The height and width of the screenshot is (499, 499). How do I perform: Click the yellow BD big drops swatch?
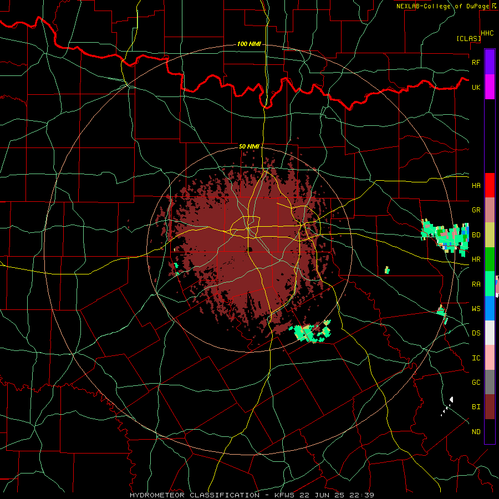tap(490, 235)
